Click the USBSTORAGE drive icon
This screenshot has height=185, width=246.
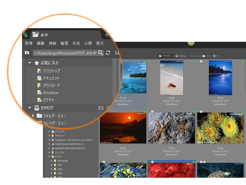pos(53,144)
